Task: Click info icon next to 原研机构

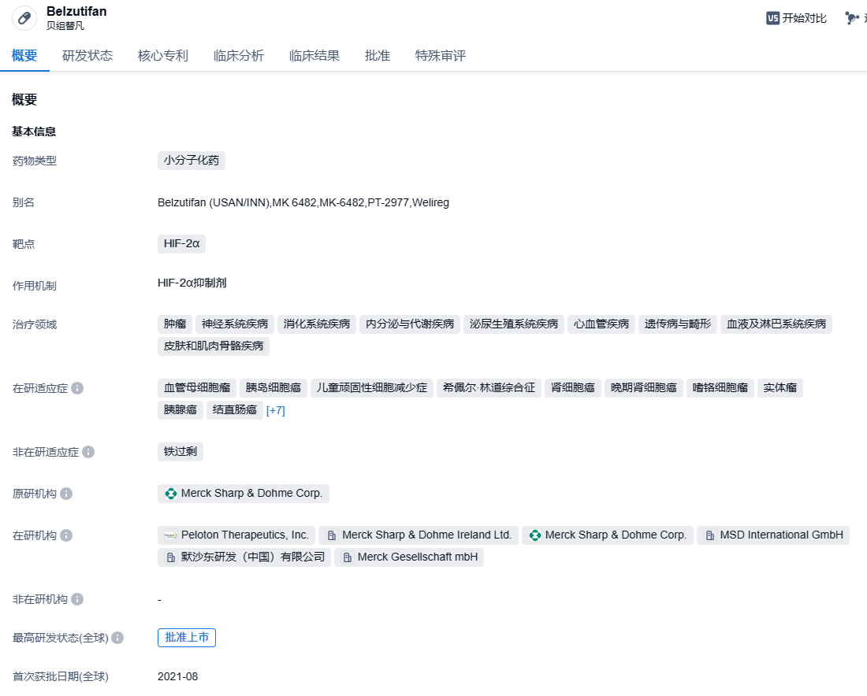Action: [x=66, y=494]
